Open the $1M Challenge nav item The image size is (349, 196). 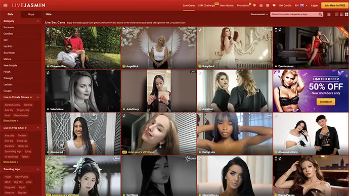pos(206,6)
